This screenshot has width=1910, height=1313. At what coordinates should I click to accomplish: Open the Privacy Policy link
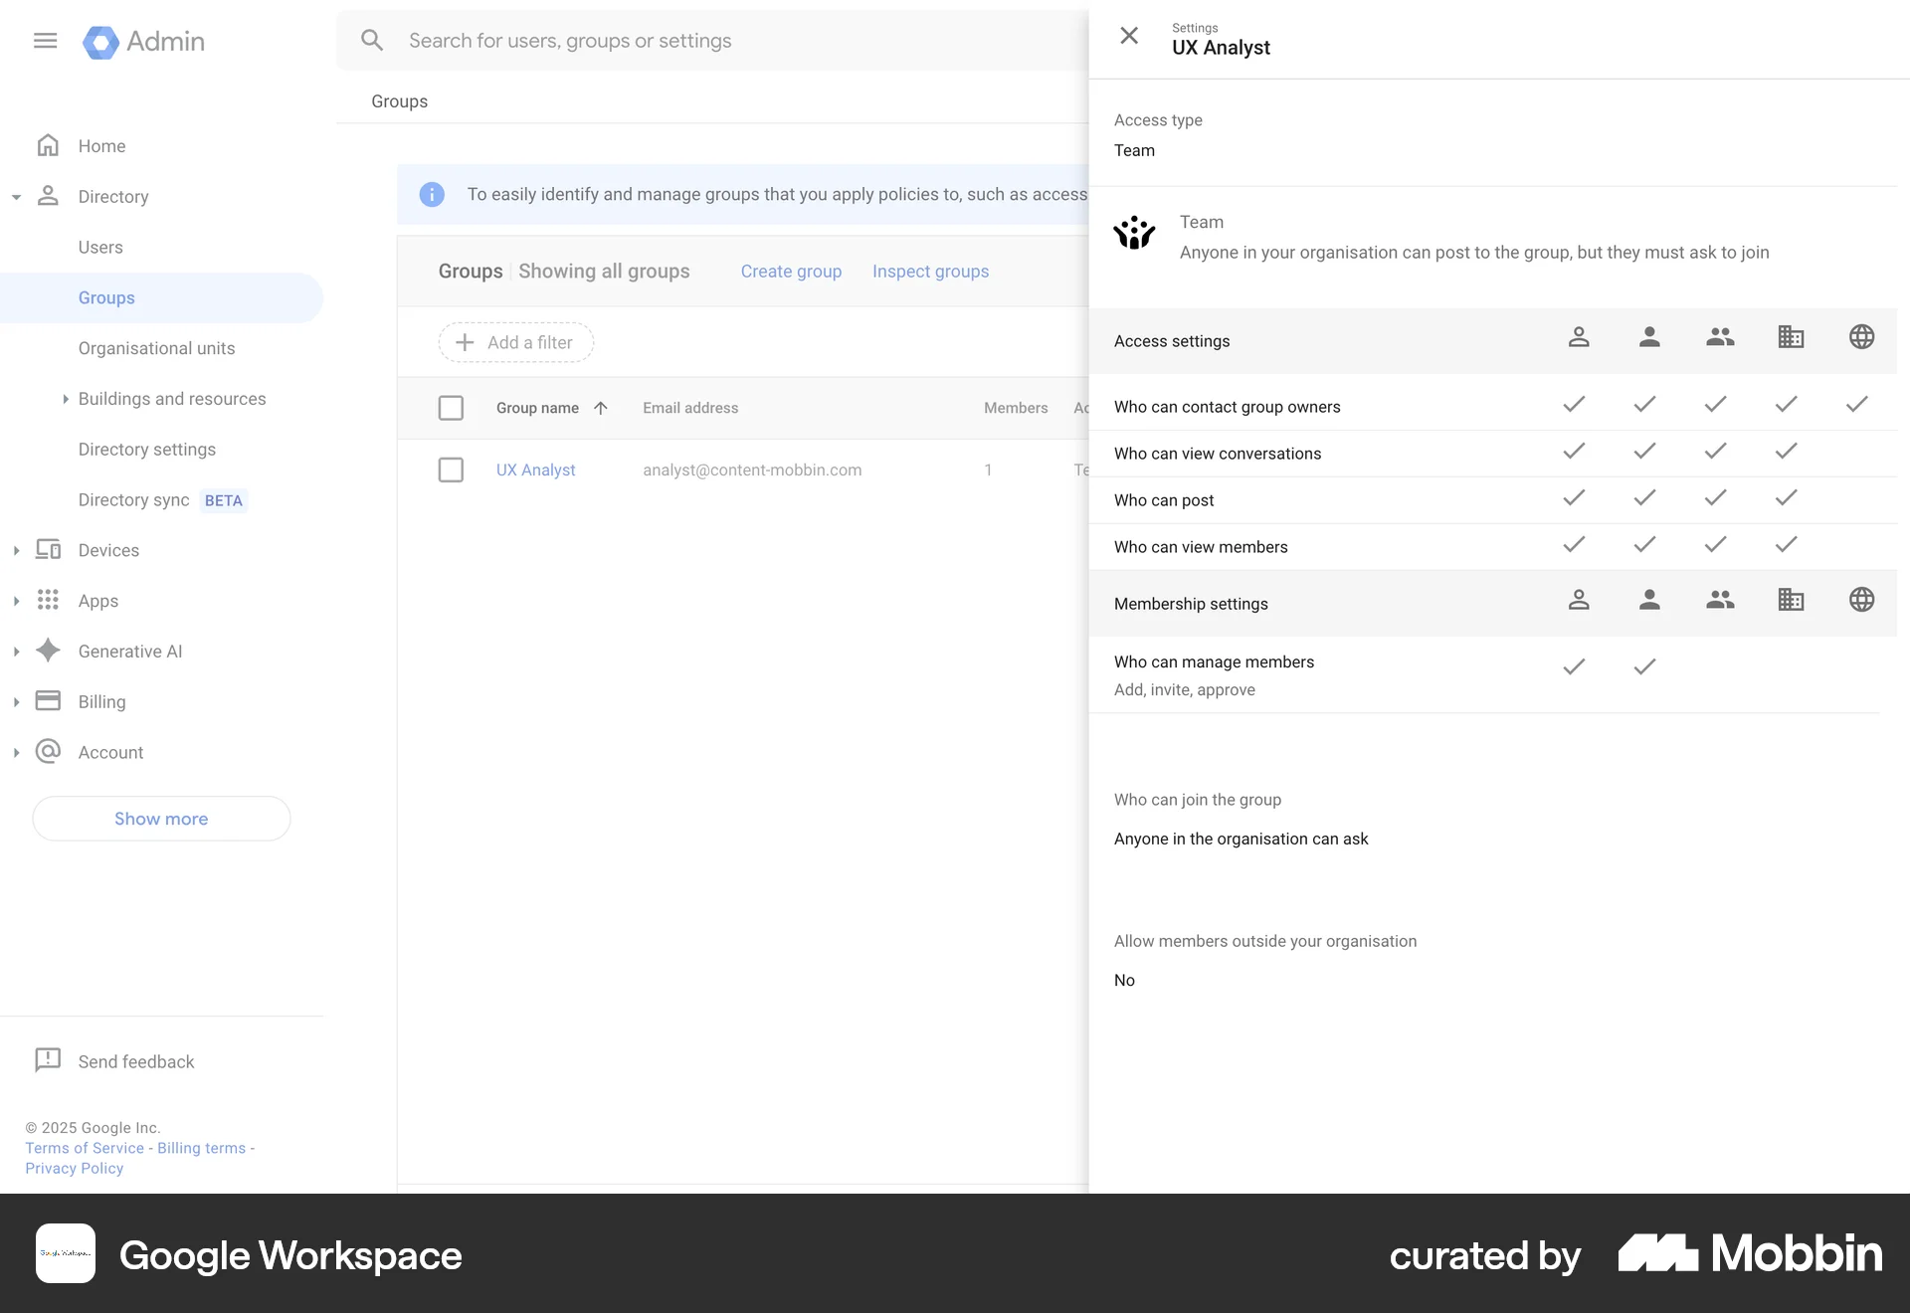coord(73,1168)
